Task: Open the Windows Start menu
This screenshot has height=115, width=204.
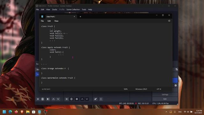Action: pos(4,112)
